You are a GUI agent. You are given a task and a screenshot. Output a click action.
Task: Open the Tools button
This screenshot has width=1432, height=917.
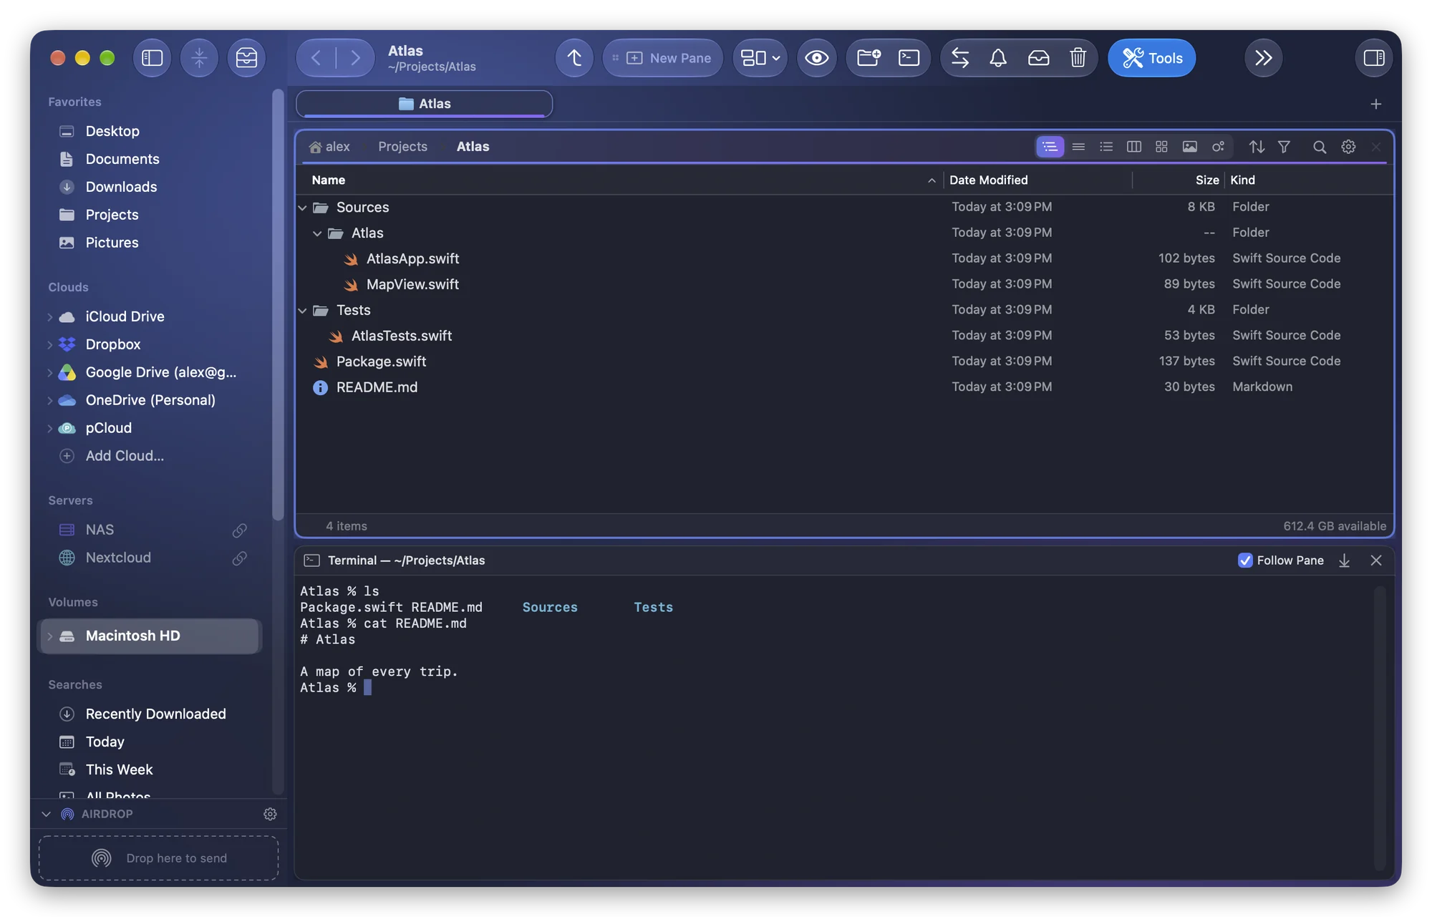coord(1151,58)
